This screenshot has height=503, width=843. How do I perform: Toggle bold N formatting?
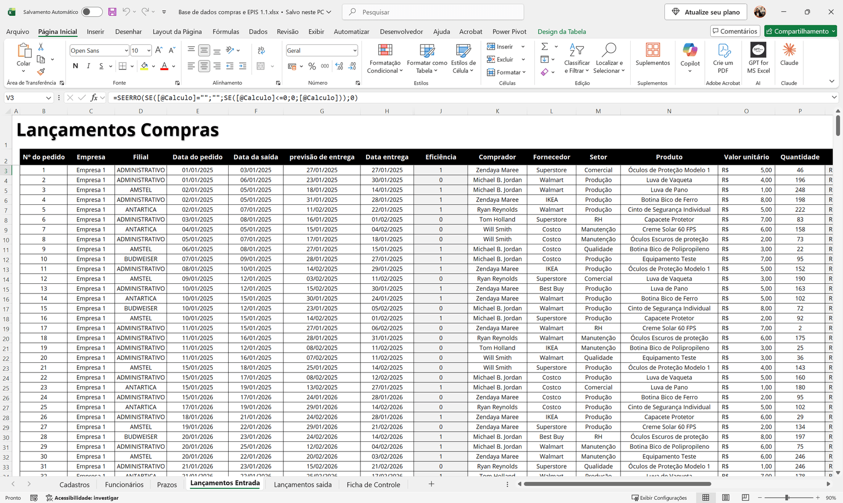coord(75,66)
